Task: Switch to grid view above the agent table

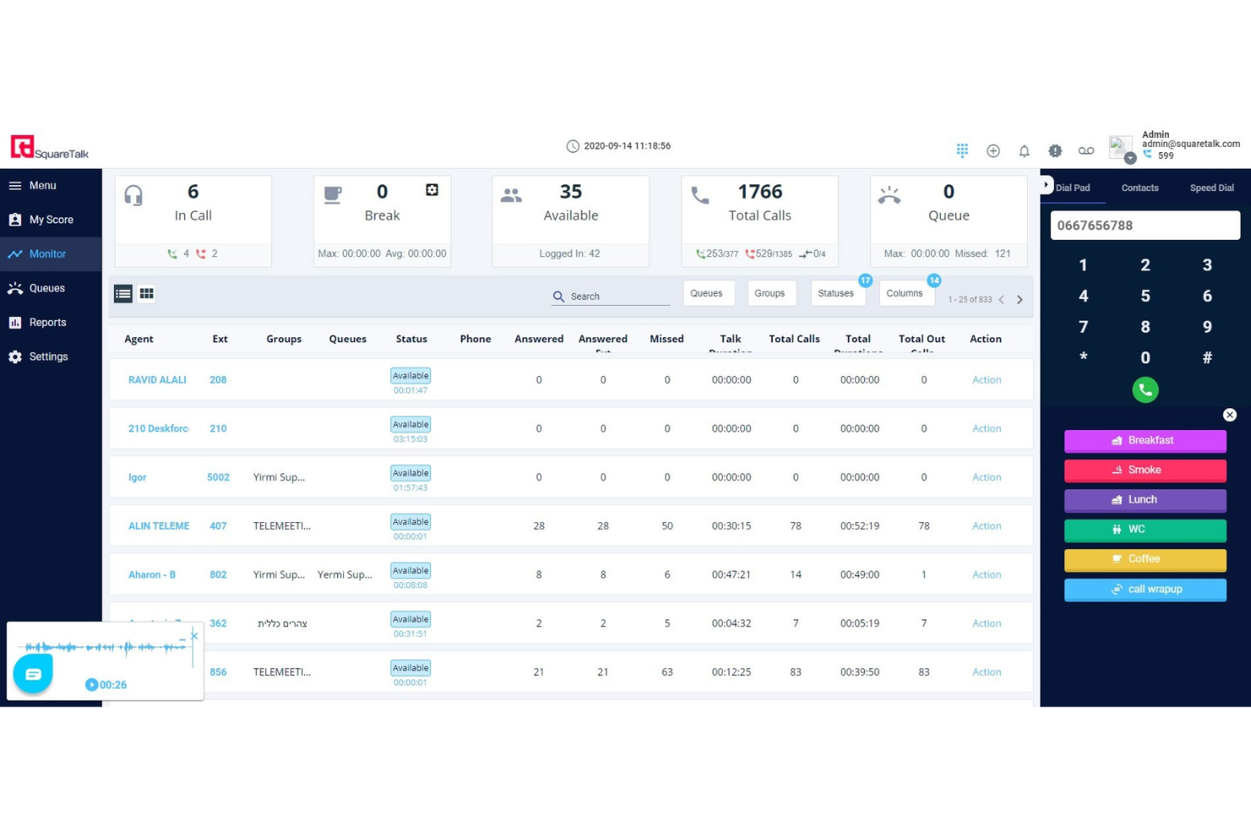Action: pos(146,293)
